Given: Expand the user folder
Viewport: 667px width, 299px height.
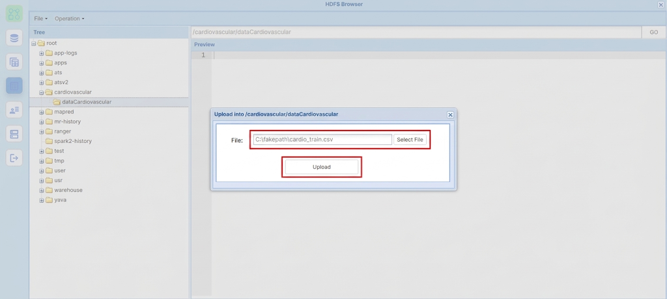Looking at the screenshot, I should [41, 171].
